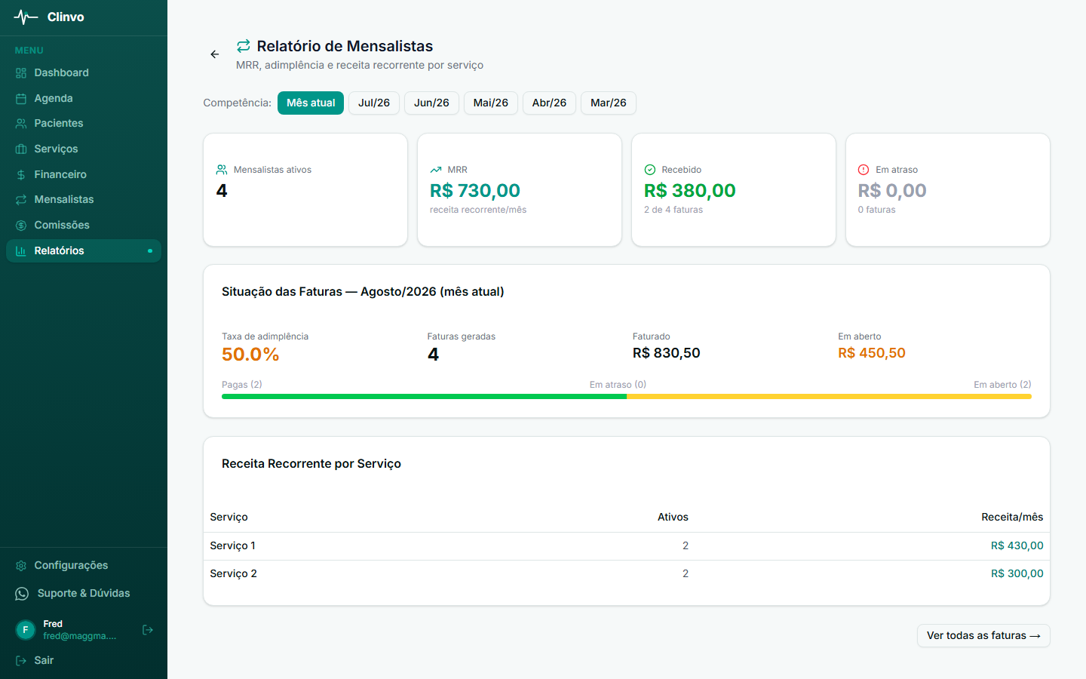1086x679 pixels.
Task: Choose the Mai/26 period chip
Action: [x=491, y=103]
